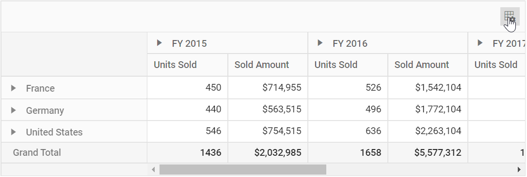Select Grand Total cell 1658
The height and width of the screenshot is (177, 527).
[x=348, y=152]
